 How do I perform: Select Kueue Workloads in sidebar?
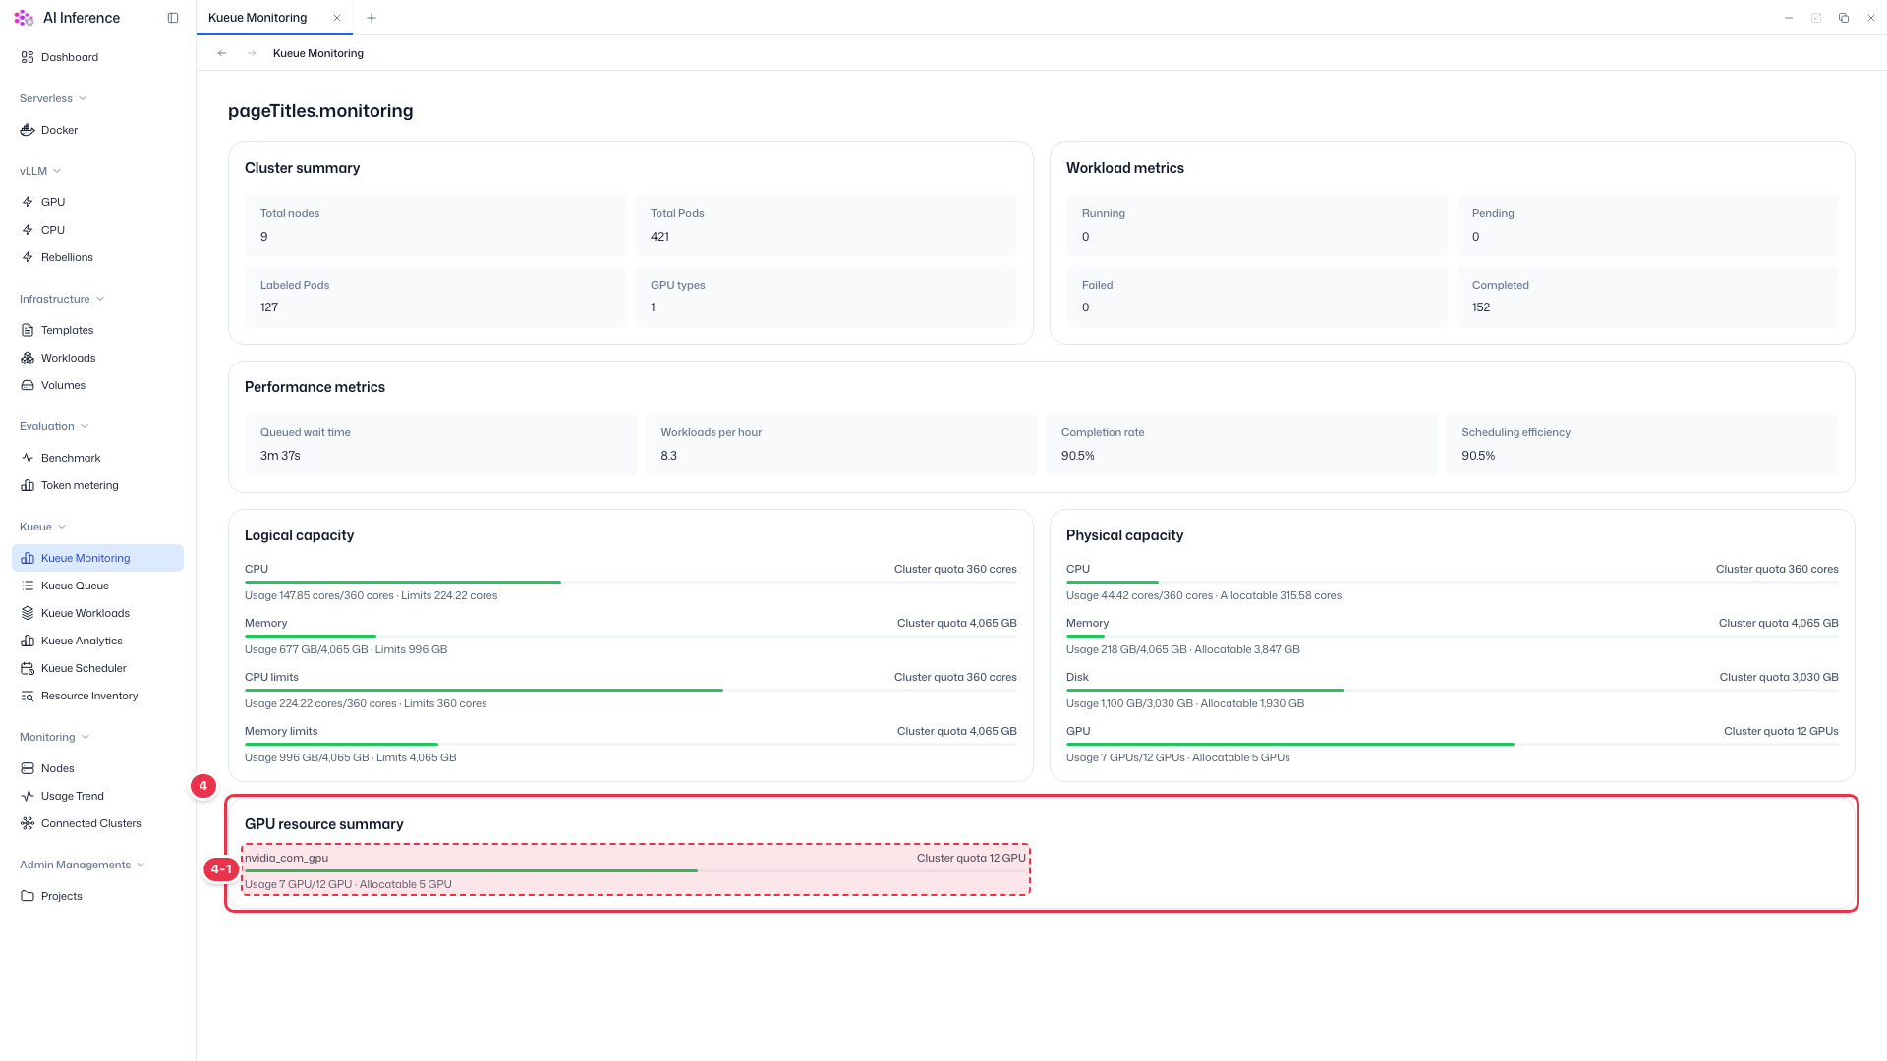point(97,613)
